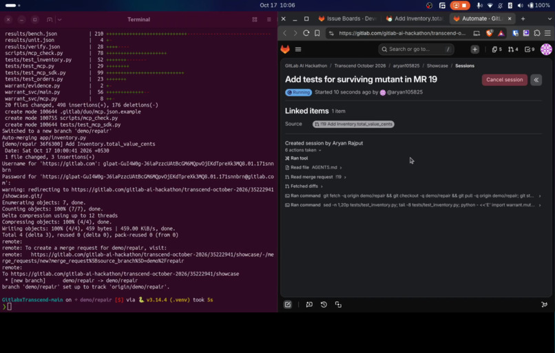Open to-do list counter showing 9

pos(530,50)
